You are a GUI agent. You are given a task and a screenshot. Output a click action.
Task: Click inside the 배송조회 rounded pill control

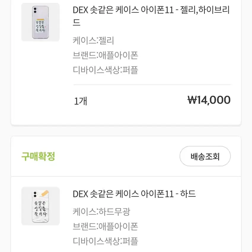tap(205, 156)
